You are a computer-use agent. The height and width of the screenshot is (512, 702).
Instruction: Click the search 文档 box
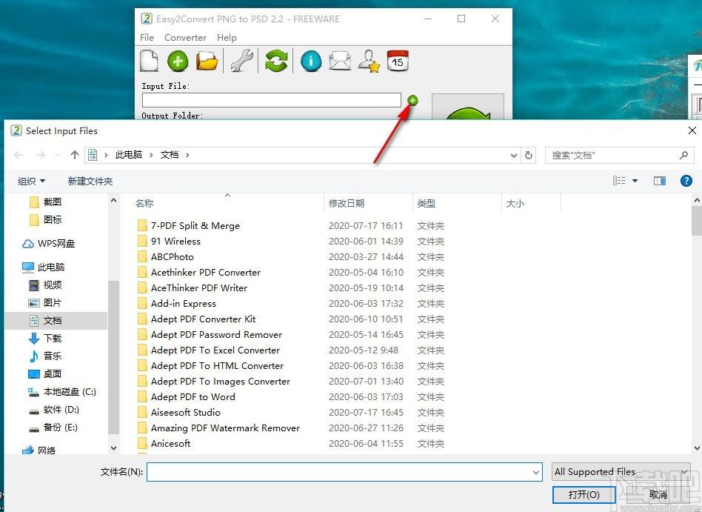coord(620,155)
